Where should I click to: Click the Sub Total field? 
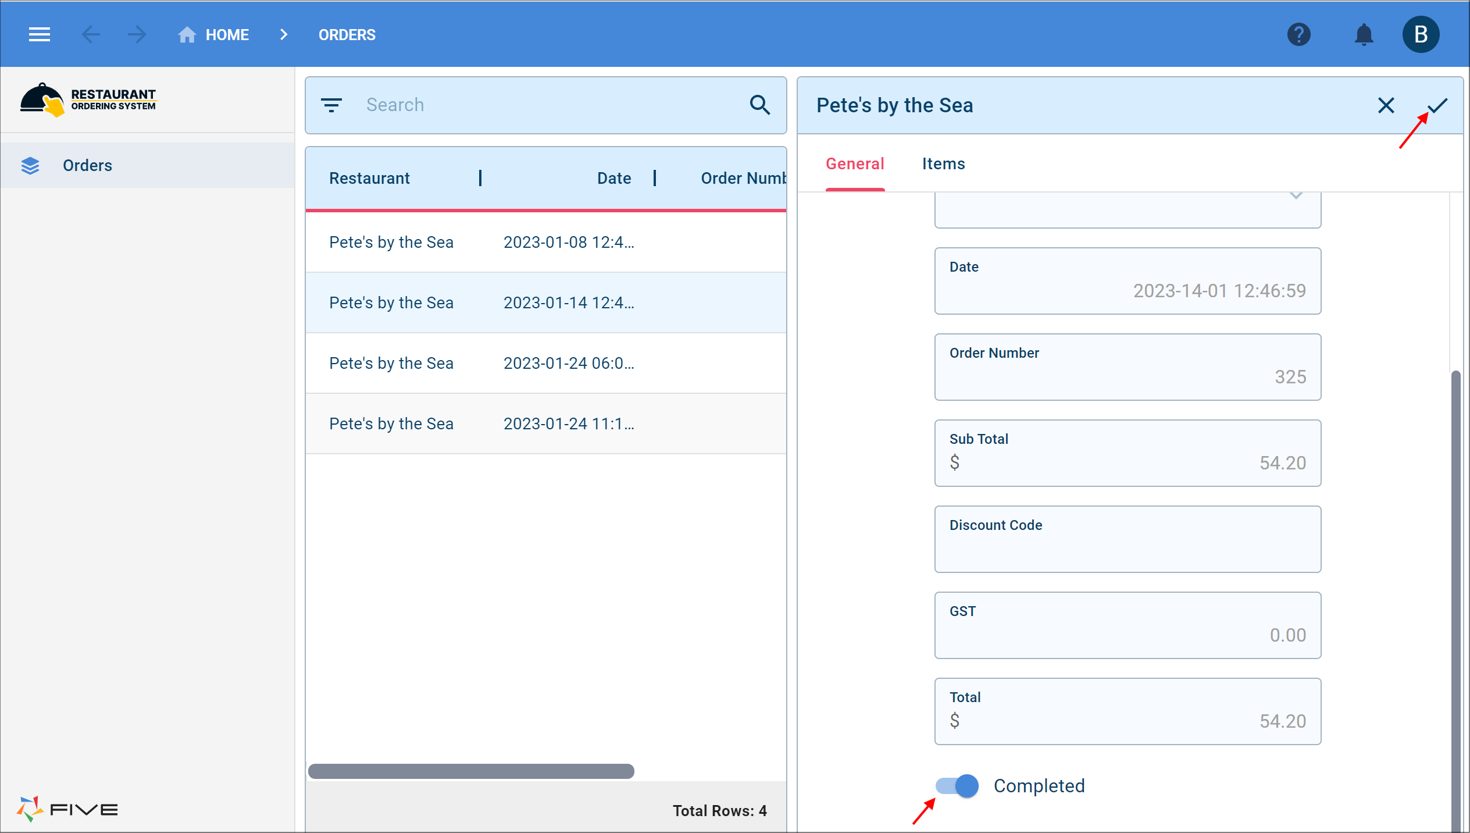click(x=1128, y=453)
